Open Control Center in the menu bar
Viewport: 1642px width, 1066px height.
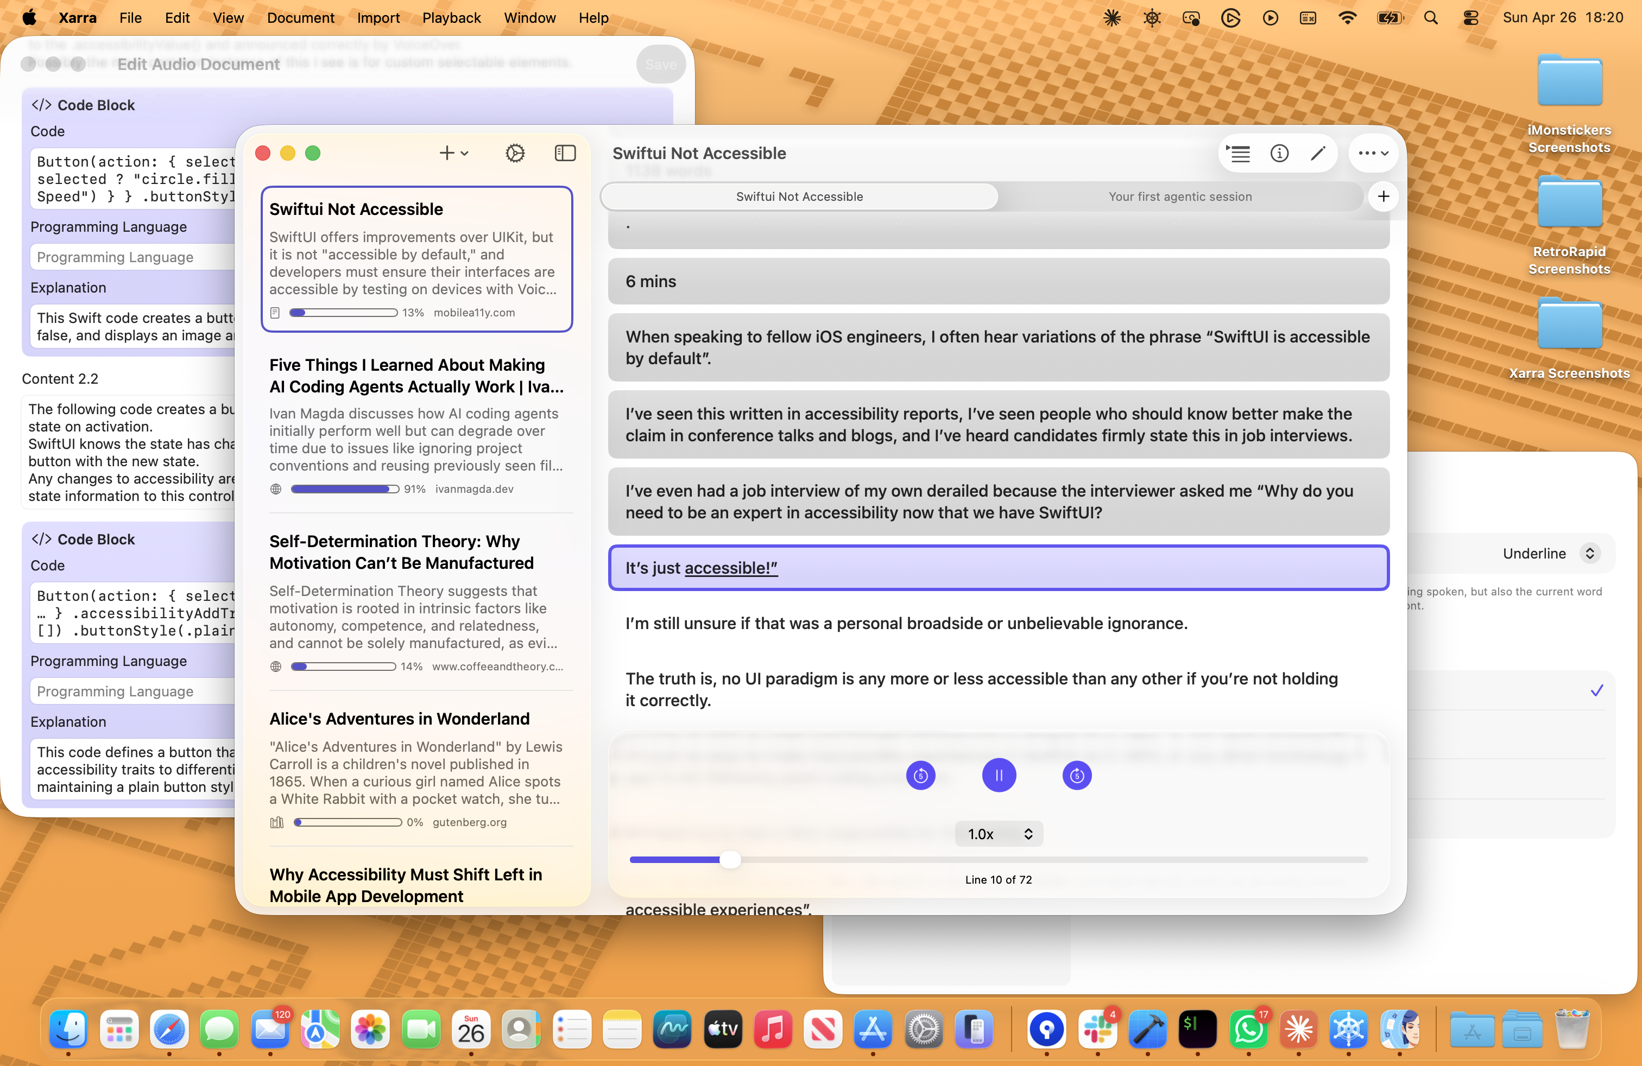pos(1470,18)
